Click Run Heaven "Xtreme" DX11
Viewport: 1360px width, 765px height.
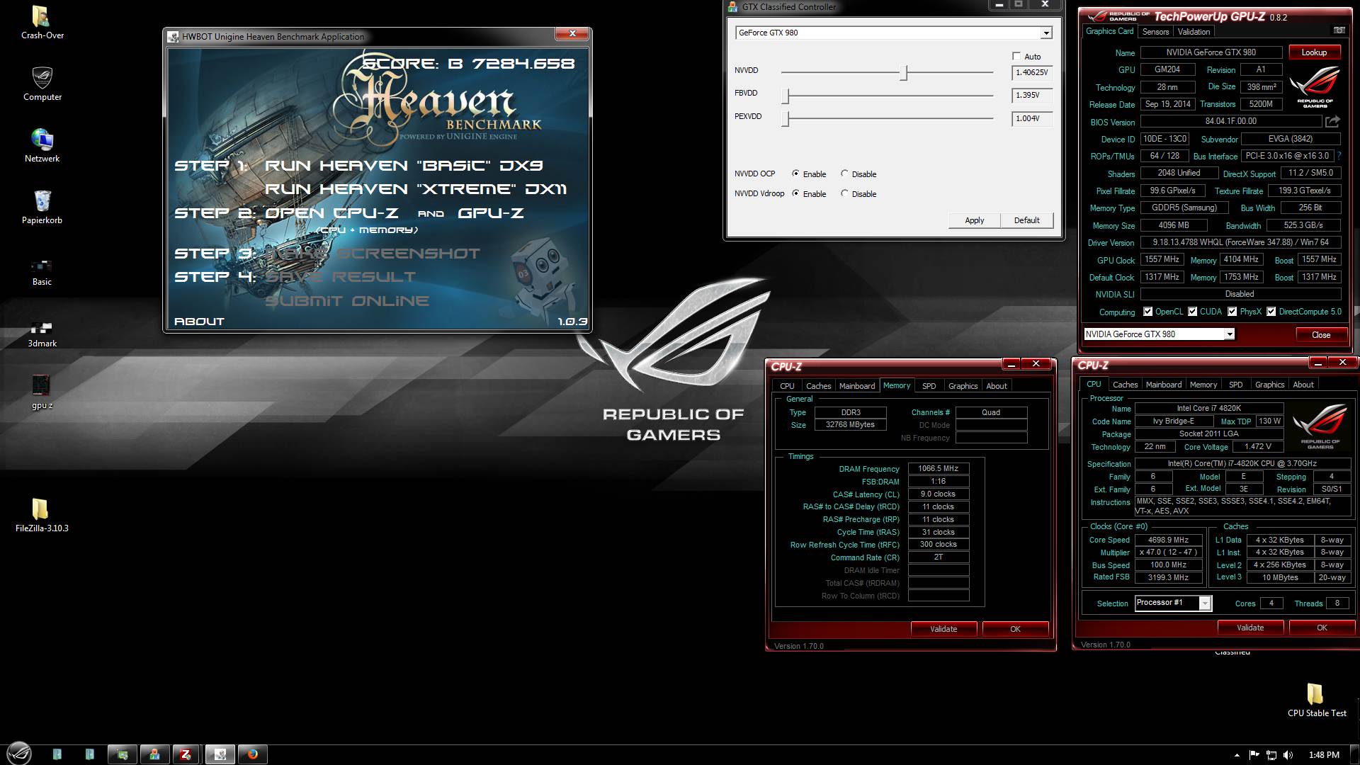pos(416,189)
